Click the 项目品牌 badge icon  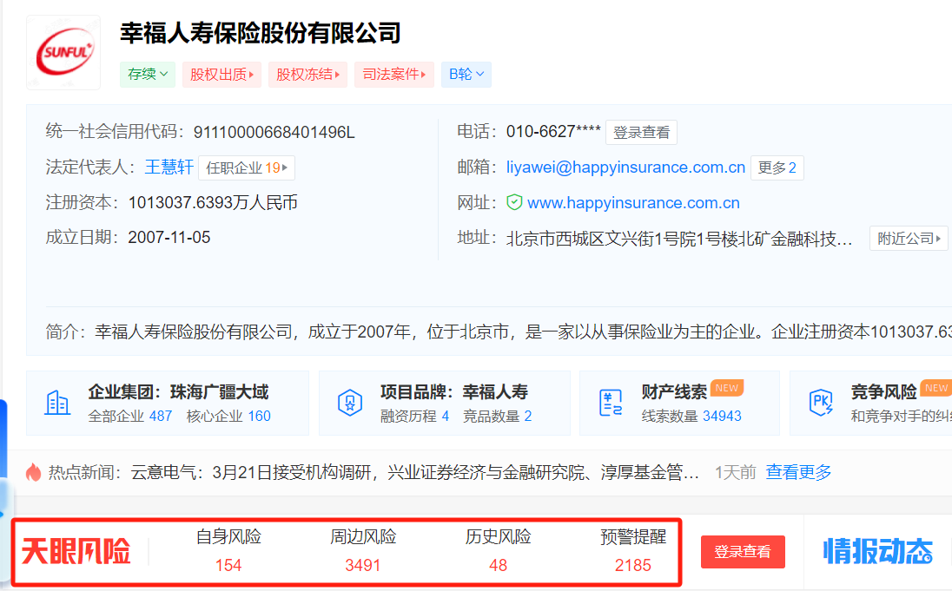pos(350,403)
